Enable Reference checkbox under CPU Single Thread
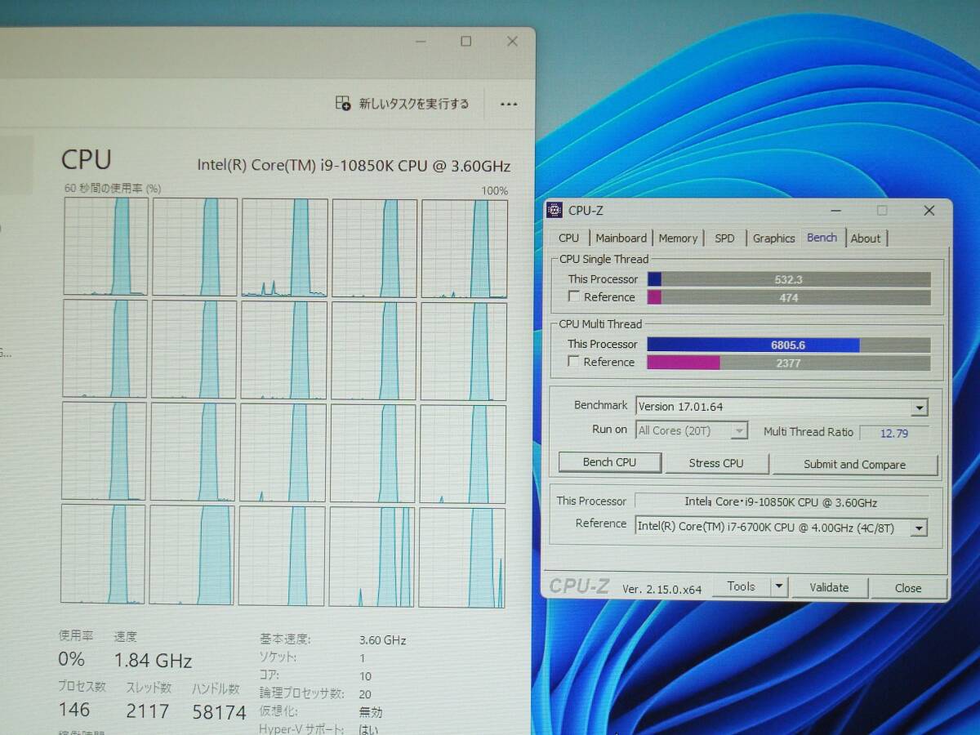The height and width of the screenshot is (735, 980). 574,297
